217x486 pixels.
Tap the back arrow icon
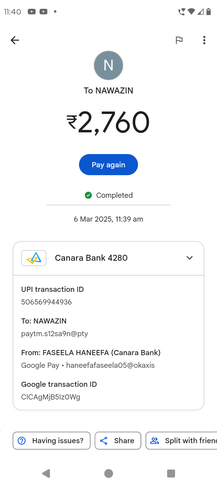pyautogui.click(x=14, y=40)
